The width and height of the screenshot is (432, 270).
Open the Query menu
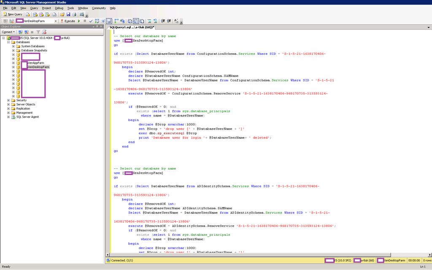click(34, 8)
